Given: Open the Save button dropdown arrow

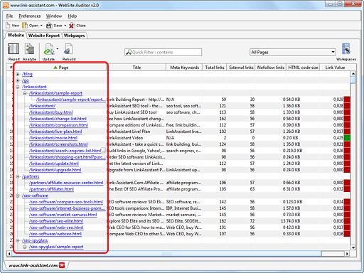Looking at the screenshot, I should [x=65, y=26].
